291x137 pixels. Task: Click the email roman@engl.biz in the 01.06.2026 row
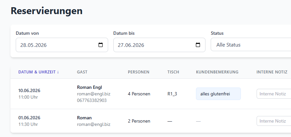[x=94, y=124]
